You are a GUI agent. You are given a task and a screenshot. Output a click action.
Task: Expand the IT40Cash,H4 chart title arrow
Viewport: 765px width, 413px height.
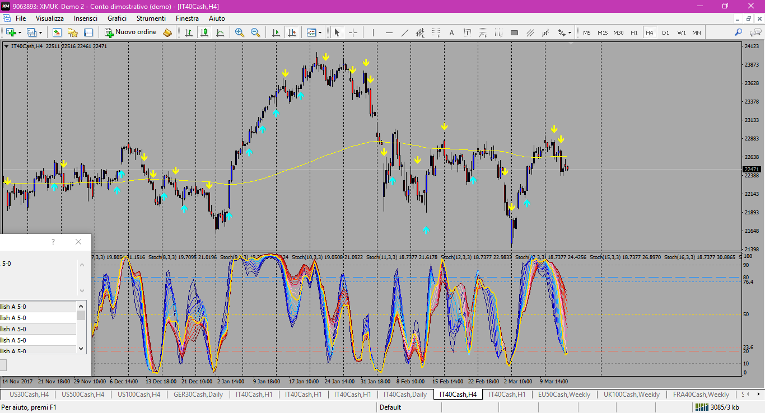coord(6,46)
